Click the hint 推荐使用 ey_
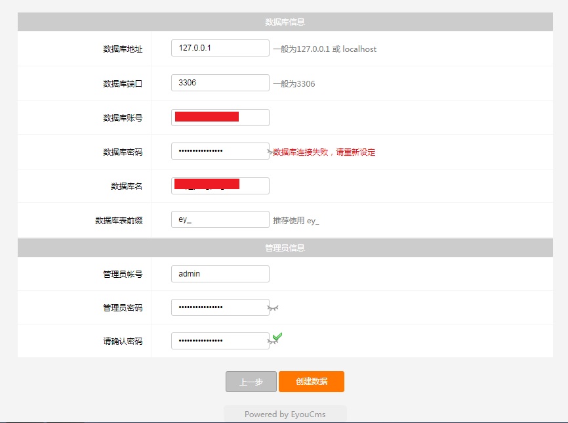Image resolution: width=568 pixels, height=423 pixels. tap(296, 221)
